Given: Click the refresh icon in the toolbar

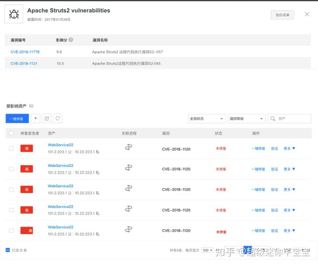Looking at the screenshot, I should pyautogui.click(x=57, y=118).
